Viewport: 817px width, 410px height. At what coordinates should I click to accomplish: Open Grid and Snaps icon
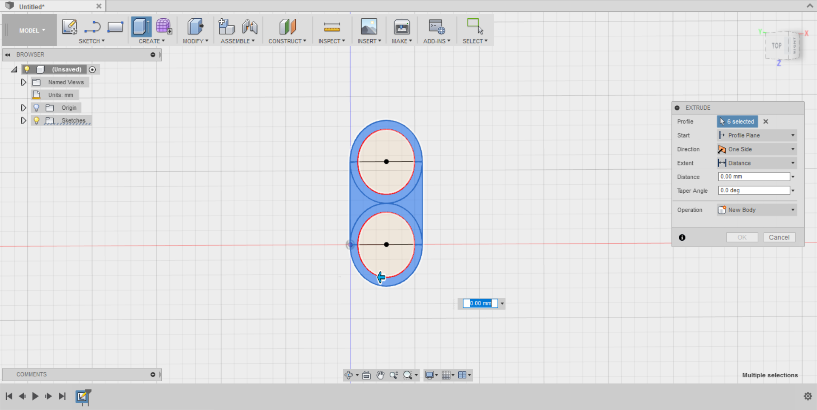[446, 375]
